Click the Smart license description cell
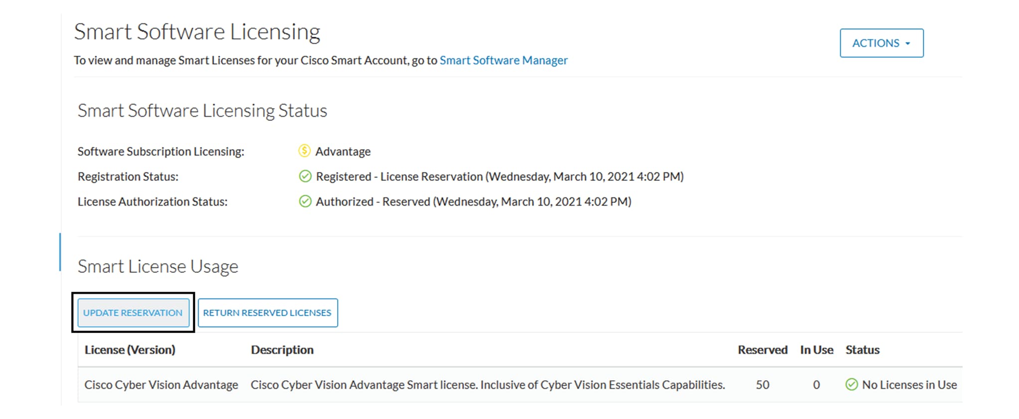This screenshot has height=419, width=1019. (x=488, y=385)
